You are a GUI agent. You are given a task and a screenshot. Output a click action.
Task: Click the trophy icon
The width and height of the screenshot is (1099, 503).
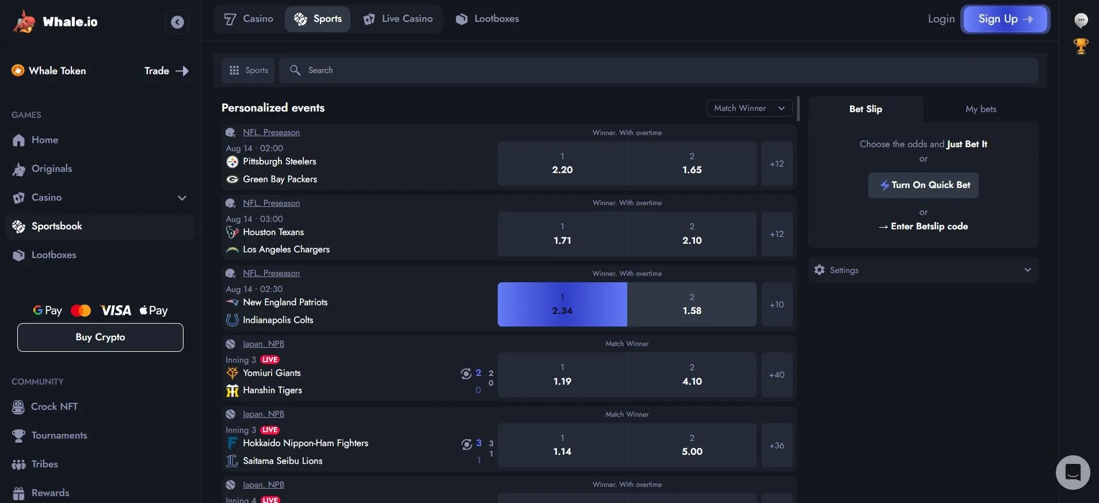coord(1081,46)
